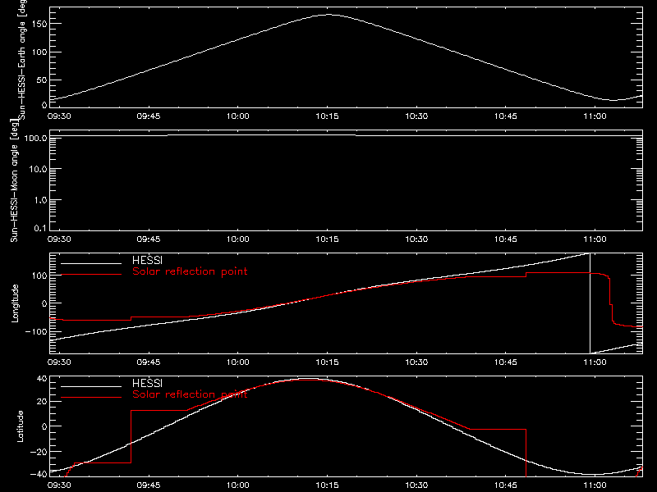Click the HESSI legend label in Longitude plot
Viewport: 657px width, 492px height.
[147, 260]
